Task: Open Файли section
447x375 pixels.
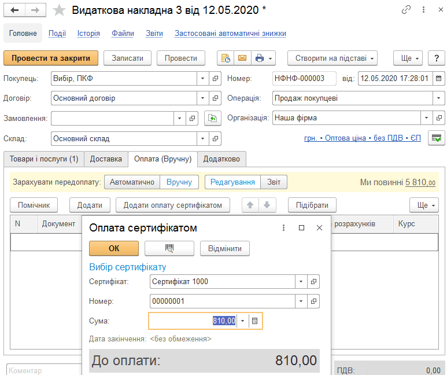Action: [x=123, y=34]
